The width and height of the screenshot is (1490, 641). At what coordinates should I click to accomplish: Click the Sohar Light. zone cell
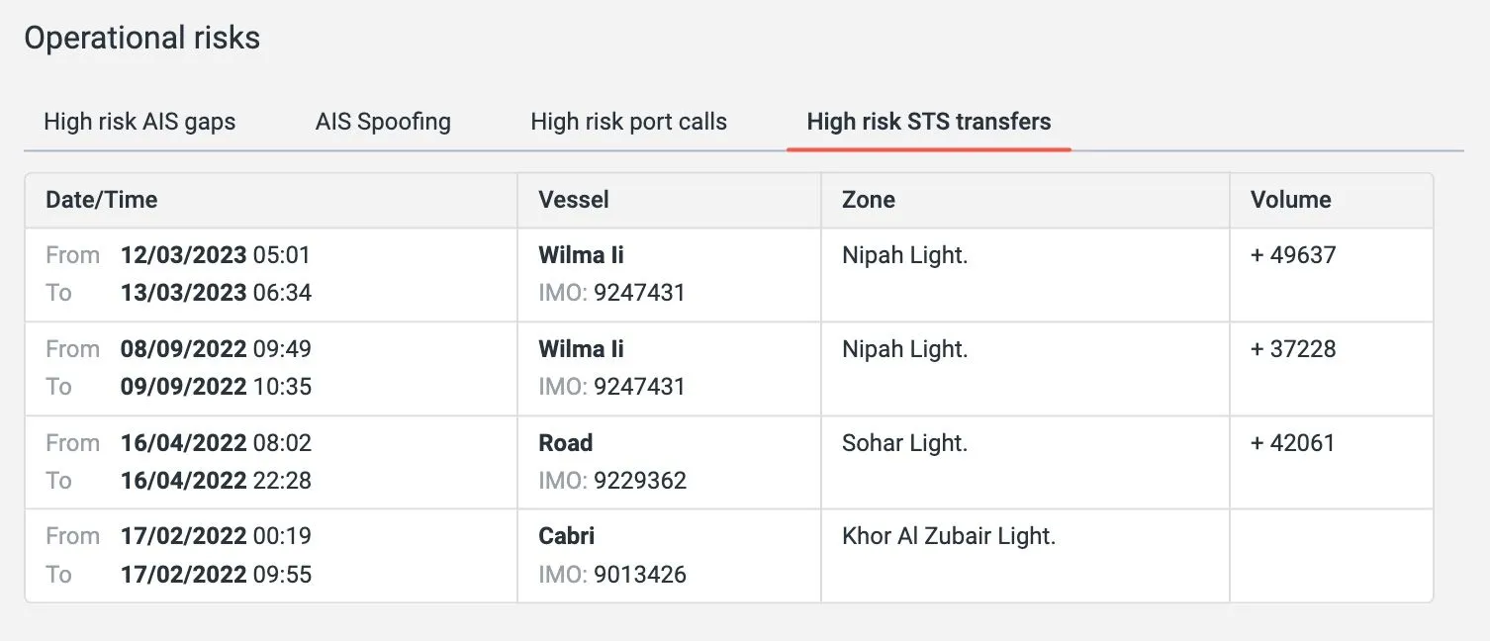[x=904, y=443]
